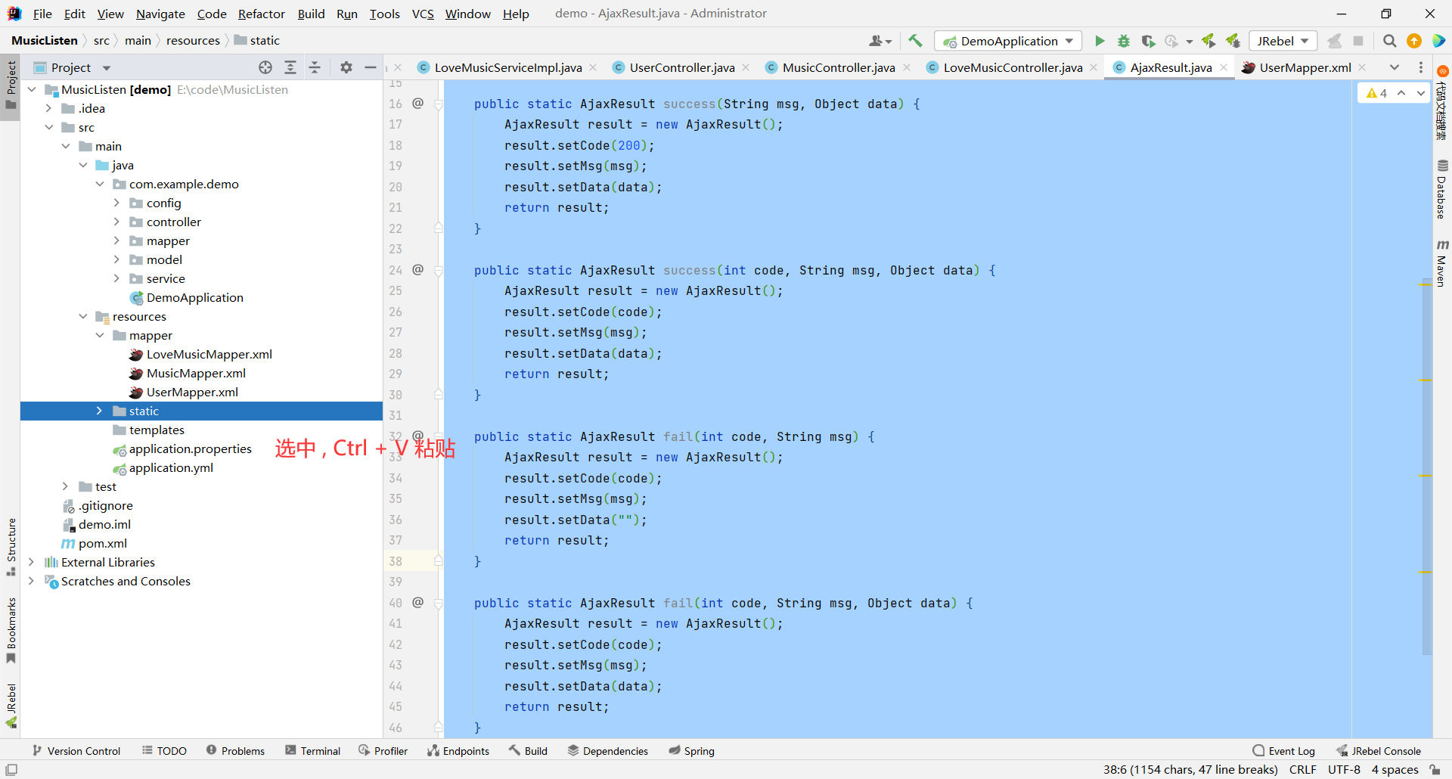Click the orange IDE update arrow icon
Image resolution: width=1452 pixels, height=779 pixels.
point(1414,41)
